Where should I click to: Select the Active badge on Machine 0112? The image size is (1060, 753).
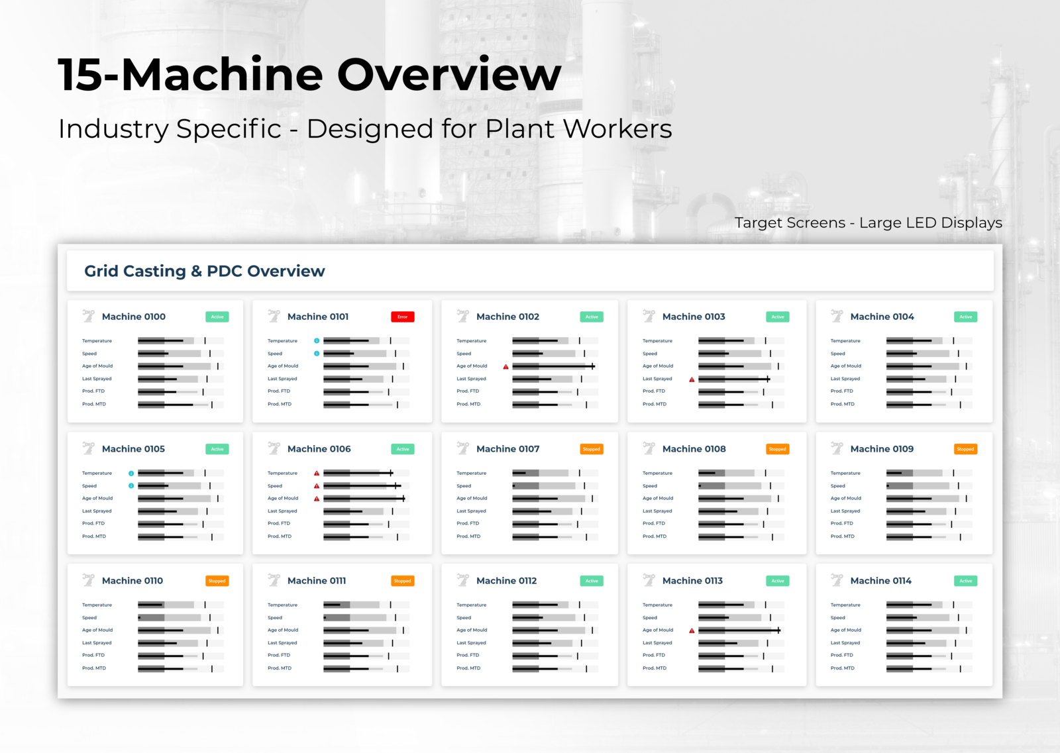(592, 581)
